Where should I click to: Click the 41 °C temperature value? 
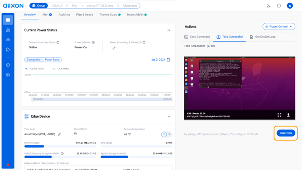(127, 134)
